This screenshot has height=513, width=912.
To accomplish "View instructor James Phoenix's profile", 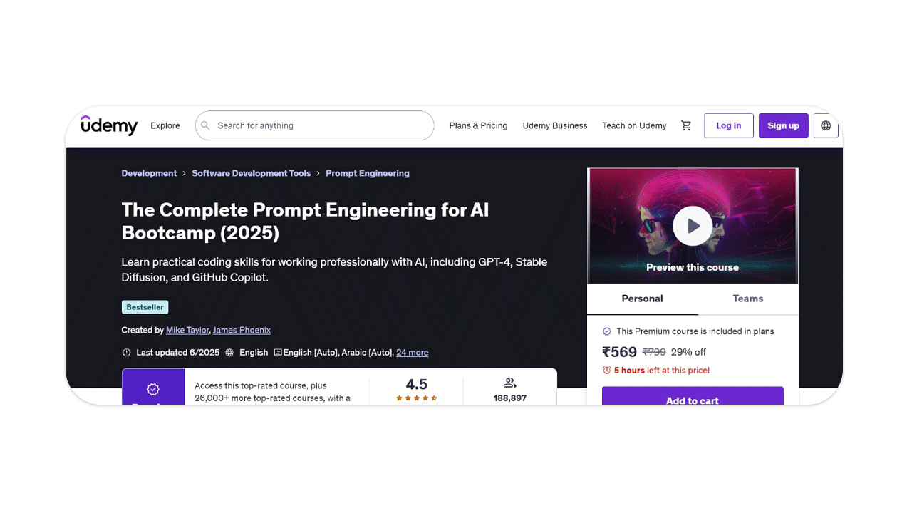I will click(x=242, y=331).
